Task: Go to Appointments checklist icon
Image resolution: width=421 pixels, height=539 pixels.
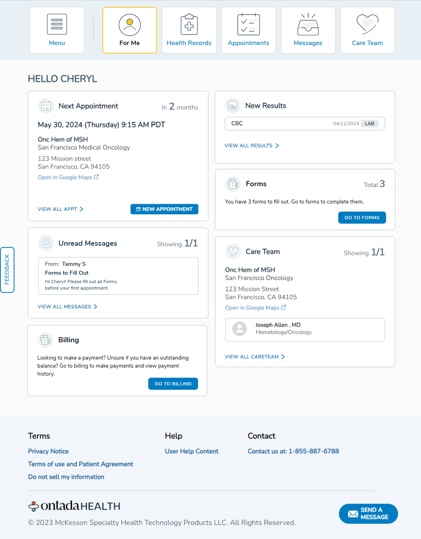Action: point(249,25)
